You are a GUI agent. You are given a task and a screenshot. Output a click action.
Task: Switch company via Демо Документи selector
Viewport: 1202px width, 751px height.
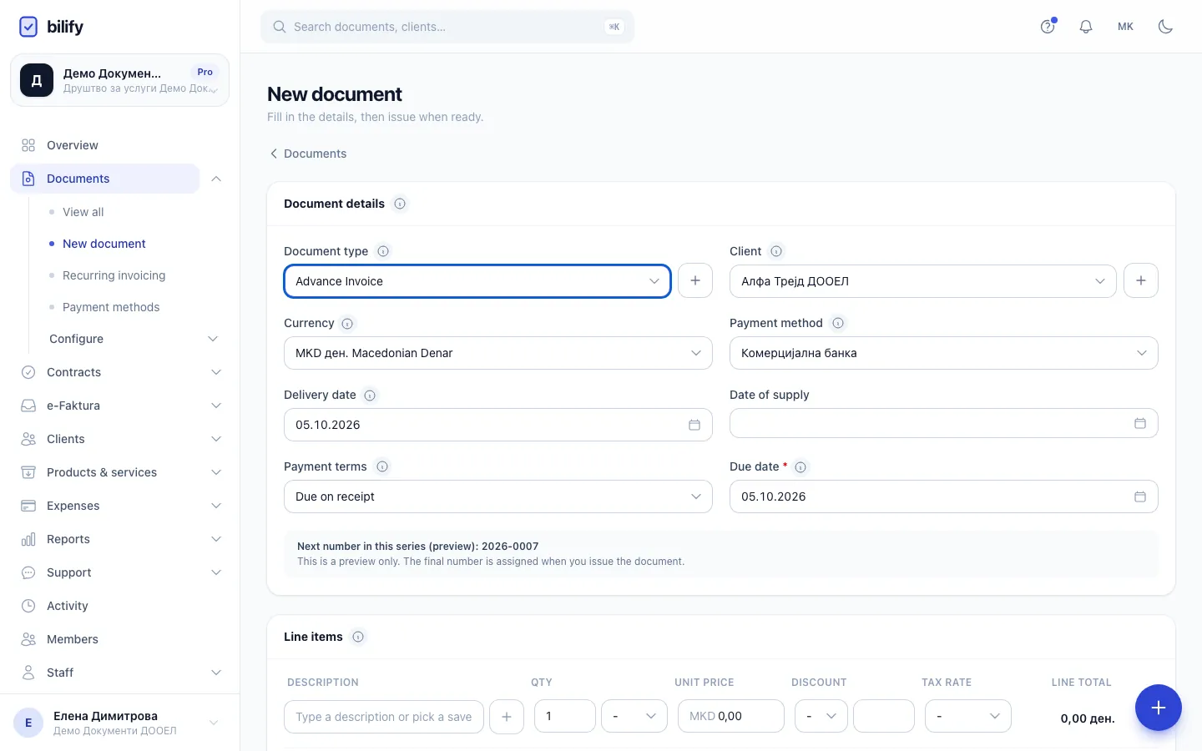tap(119, 80)
